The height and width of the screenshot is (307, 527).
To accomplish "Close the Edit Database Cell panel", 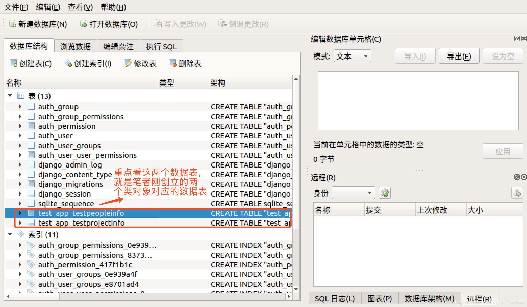I will coord(524,38).
